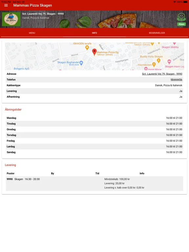Click the delivery time 16:30 - 20:30
Viewport: 189px width, 252px height.
32,179
